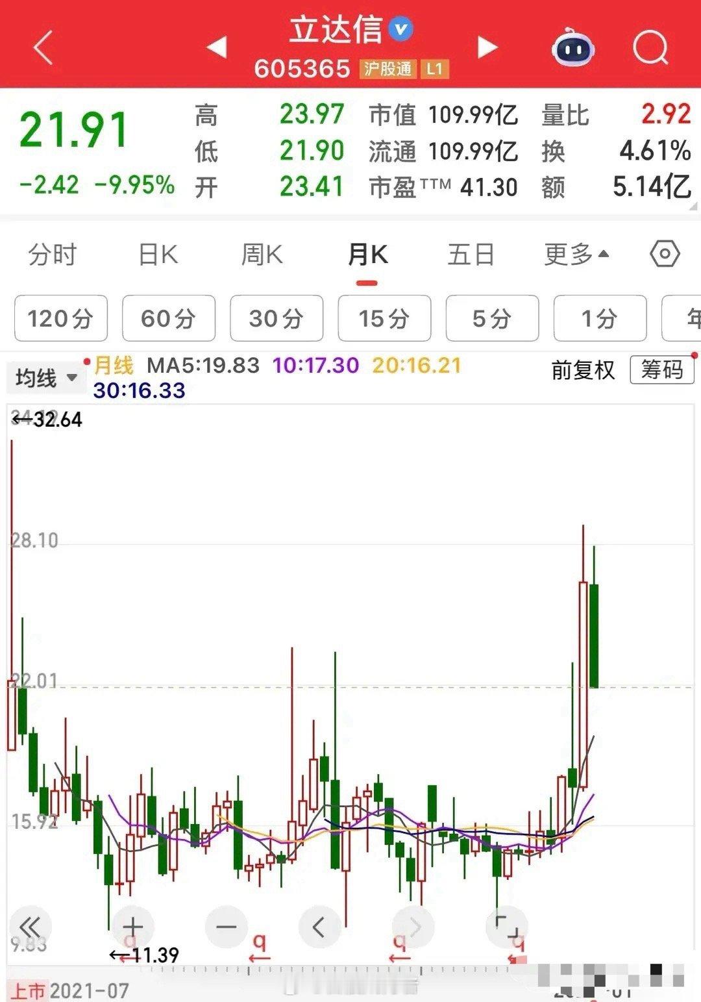Tap the latest green monthly candle
Screen dimensions: 701x1002
click(x=594, y=635)
